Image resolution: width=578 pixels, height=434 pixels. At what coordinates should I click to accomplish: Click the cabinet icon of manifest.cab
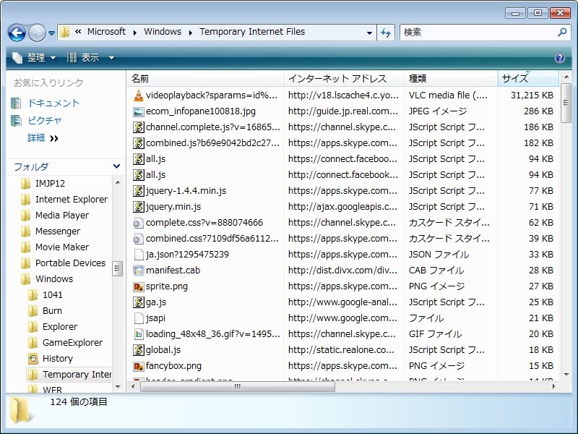[x=138, y=270]
